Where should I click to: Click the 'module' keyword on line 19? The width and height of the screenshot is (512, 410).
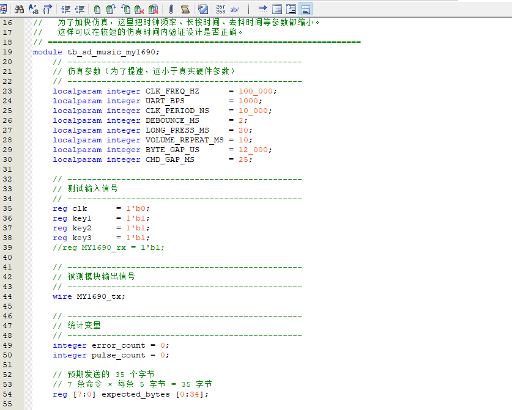tap(47, 52)
